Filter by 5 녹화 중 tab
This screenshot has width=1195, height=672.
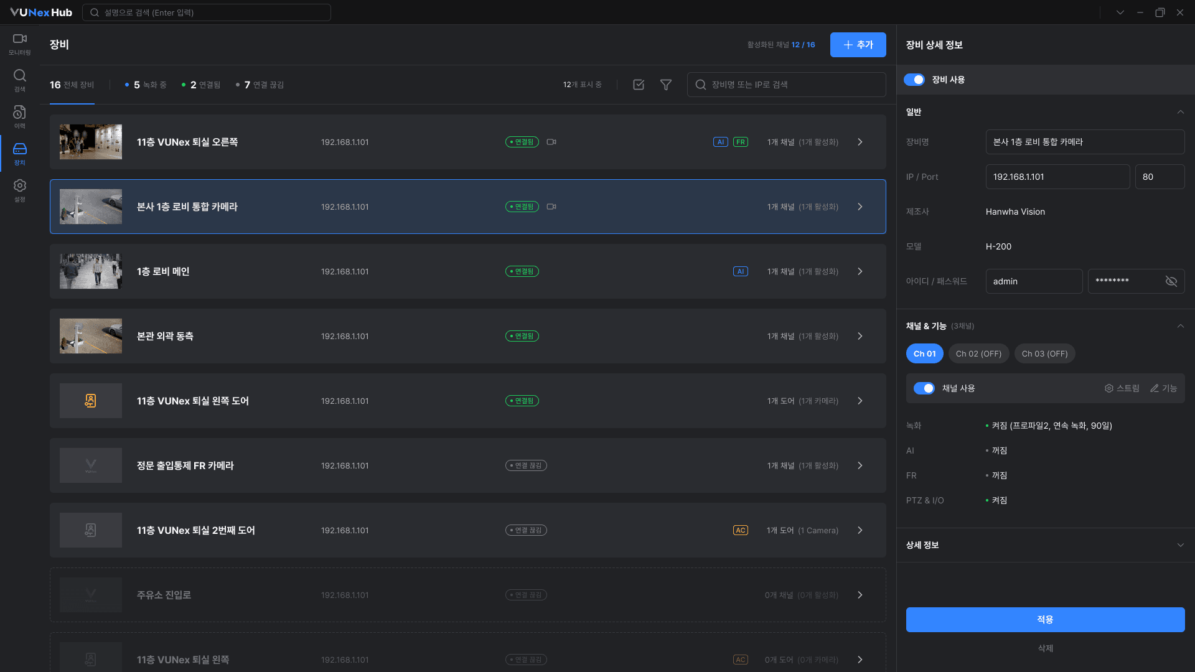(146, 85)
